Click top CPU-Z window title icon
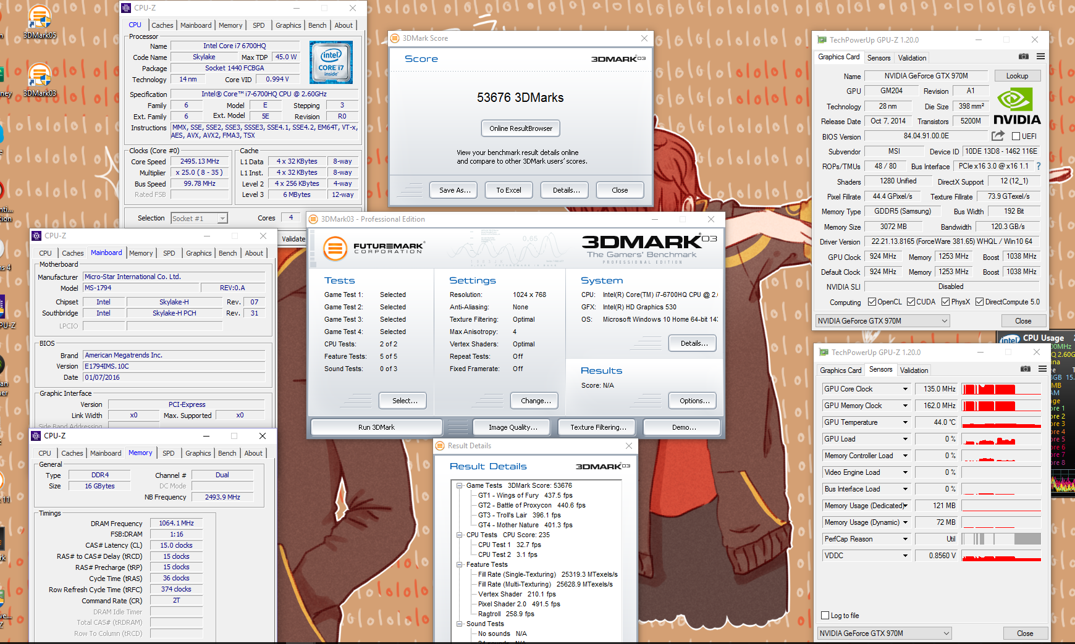The image size is (1075, 644). 126,8
